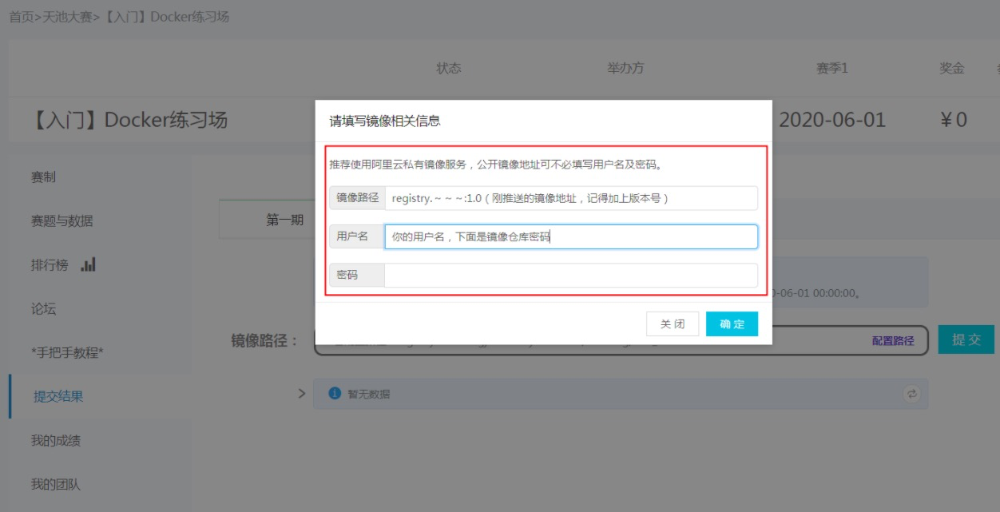Click the 赛季1 column header
This screenshot has width=1000, height=512.
(x=832, y=68)
